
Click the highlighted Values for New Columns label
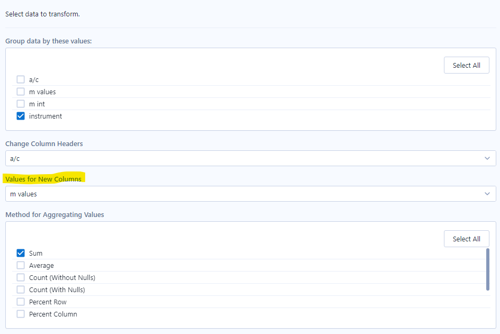44,179
